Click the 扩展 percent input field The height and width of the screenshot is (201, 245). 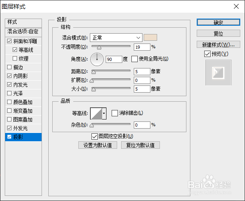coord(142,80)
